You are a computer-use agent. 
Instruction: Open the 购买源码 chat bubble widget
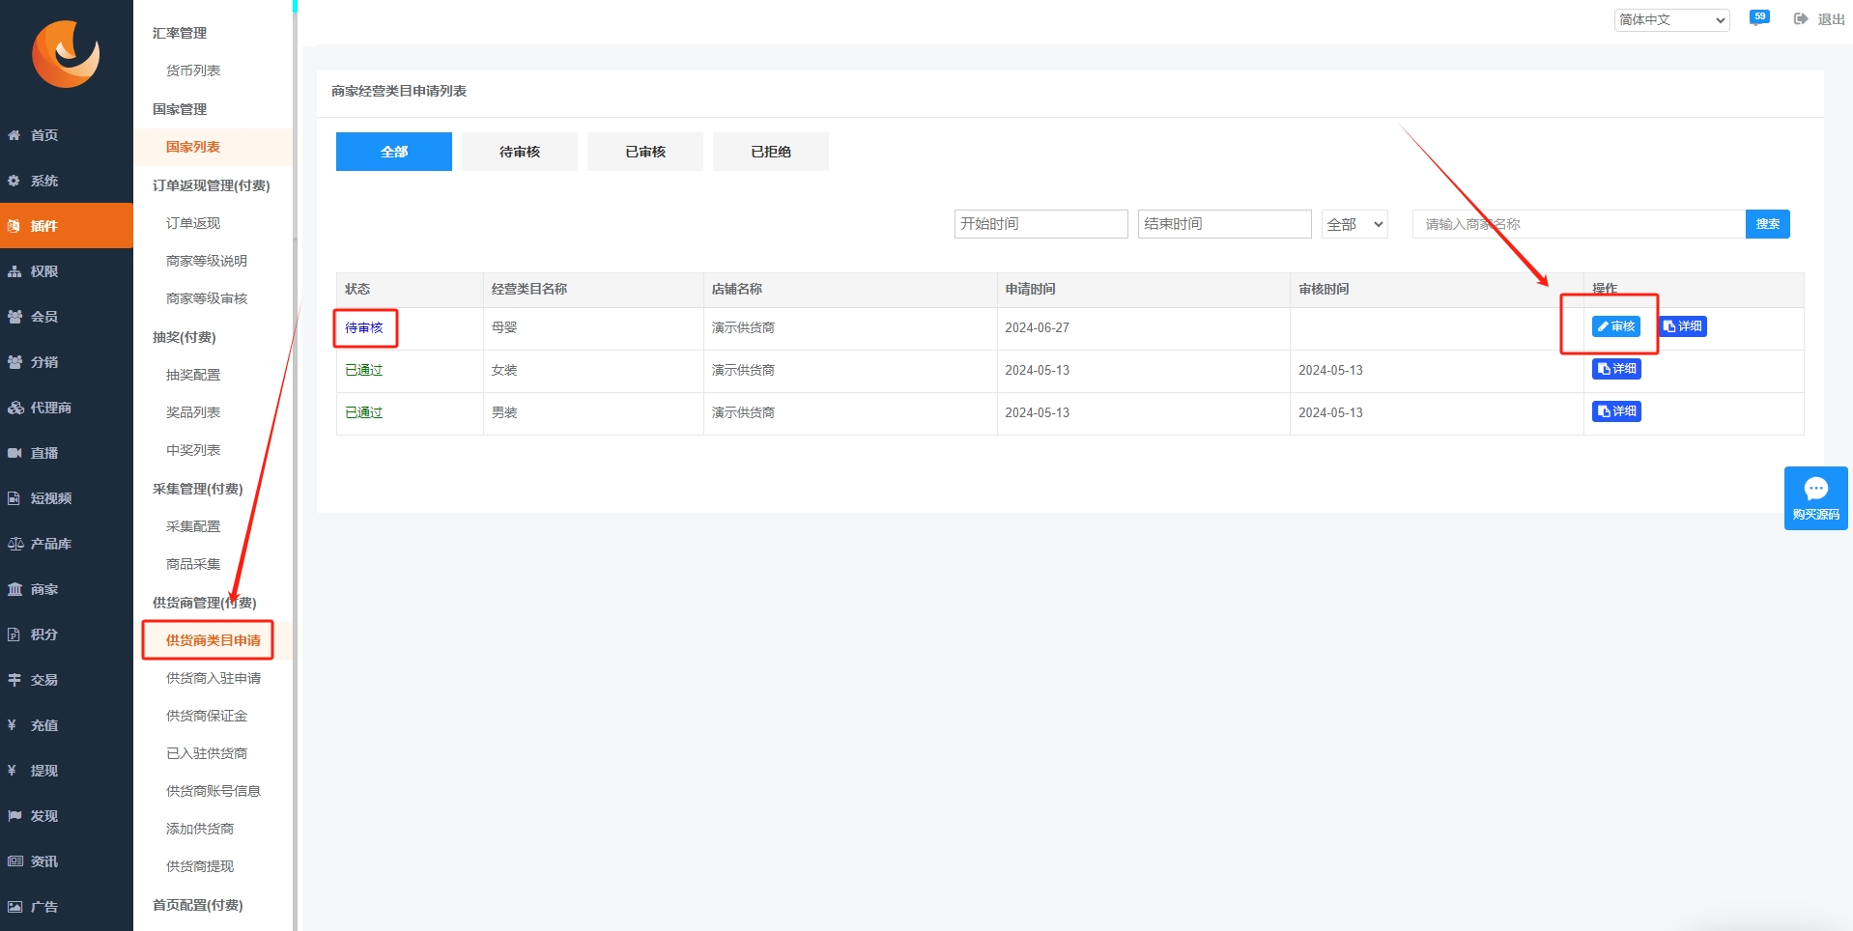click(x=1815, y=498)
